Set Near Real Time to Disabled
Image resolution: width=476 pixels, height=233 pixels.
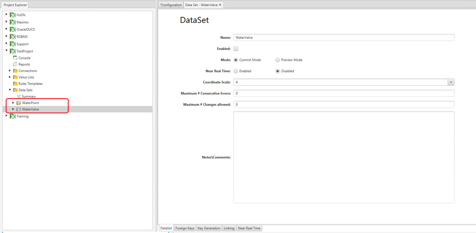point(278,71)
